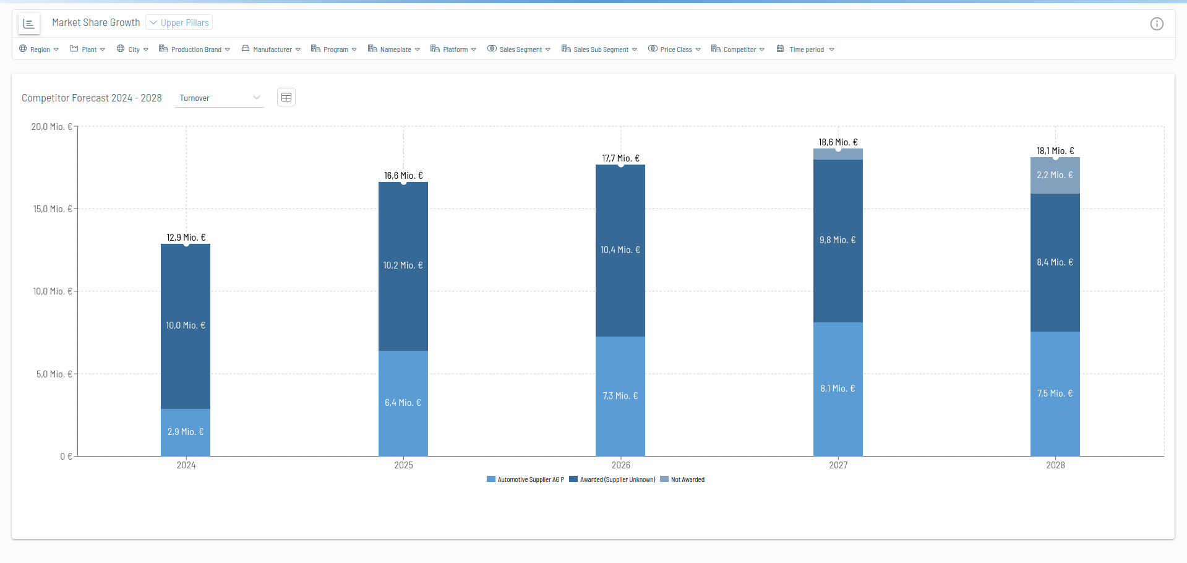Click the 2024 x-axis label
The height and width of the screenshot is (563, 1187).
(x=186, y=465)
